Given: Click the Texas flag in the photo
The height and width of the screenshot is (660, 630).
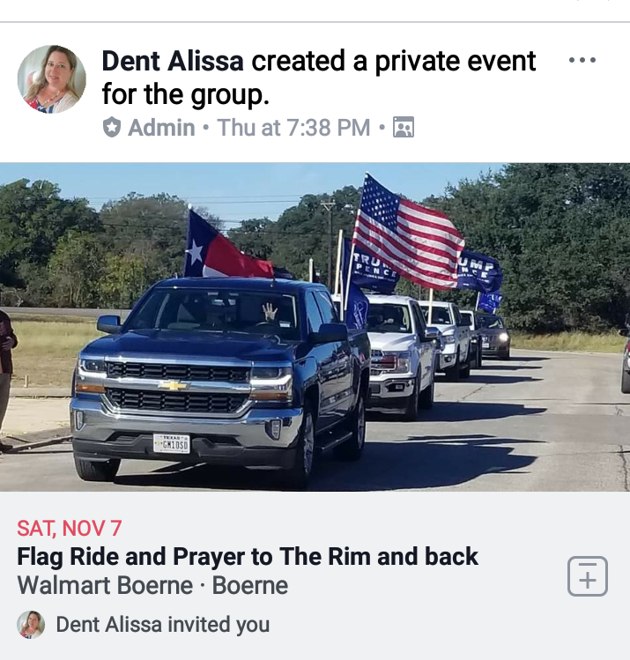Looking at the screenshot, I should click(x=227, y=245).
